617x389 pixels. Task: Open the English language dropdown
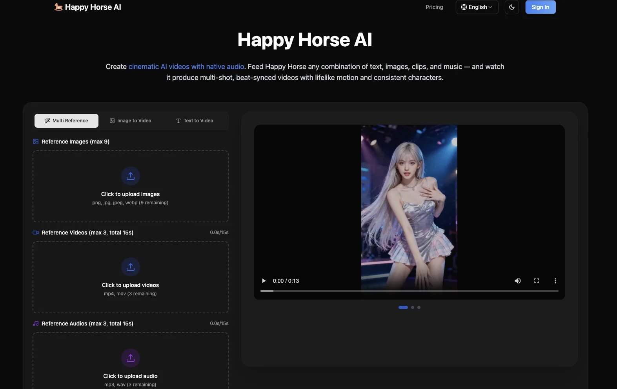click(477, 7)
